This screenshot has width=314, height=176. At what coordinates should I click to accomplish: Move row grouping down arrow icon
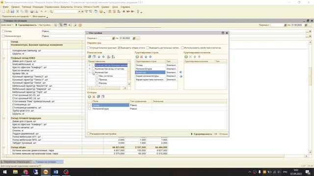coord(151,57)
